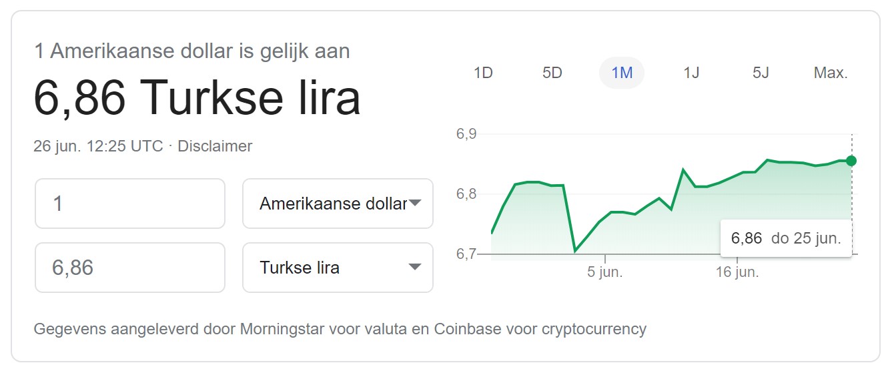
Task: Select the 1M time range tab
Action: [622, 73]
